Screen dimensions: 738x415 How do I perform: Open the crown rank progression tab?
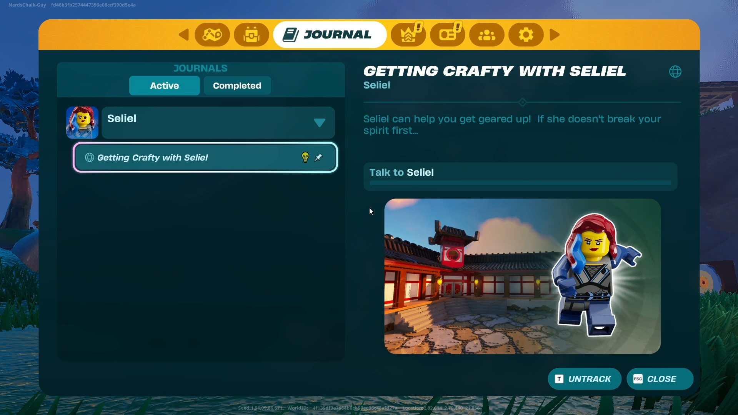click(408, 35)
